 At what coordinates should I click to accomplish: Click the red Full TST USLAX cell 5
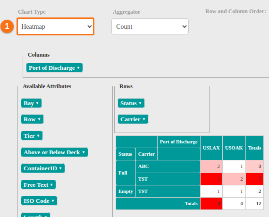coord(211,179)
